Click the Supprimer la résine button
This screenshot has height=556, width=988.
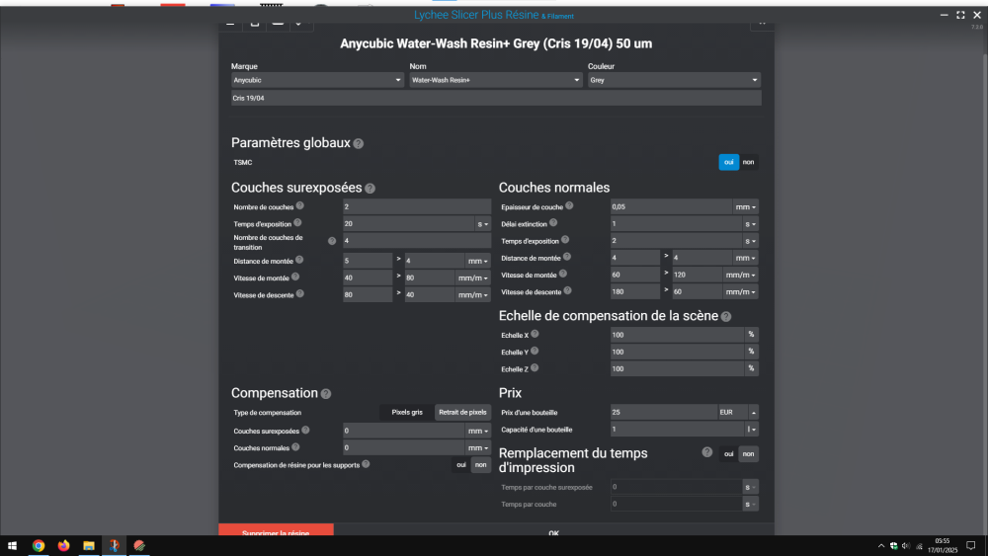[276, 530]
